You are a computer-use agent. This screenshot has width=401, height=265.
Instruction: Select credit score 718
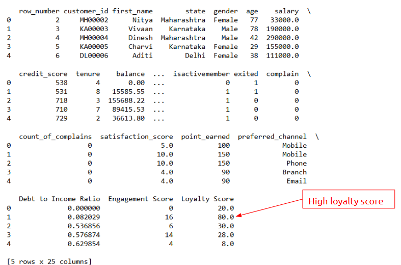coord(62,101)
